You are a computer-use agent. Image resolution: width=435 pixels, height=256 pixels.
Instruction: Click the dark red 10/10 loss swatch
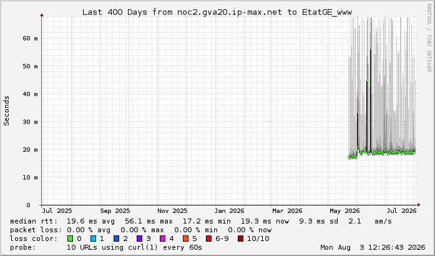point(240,239)
